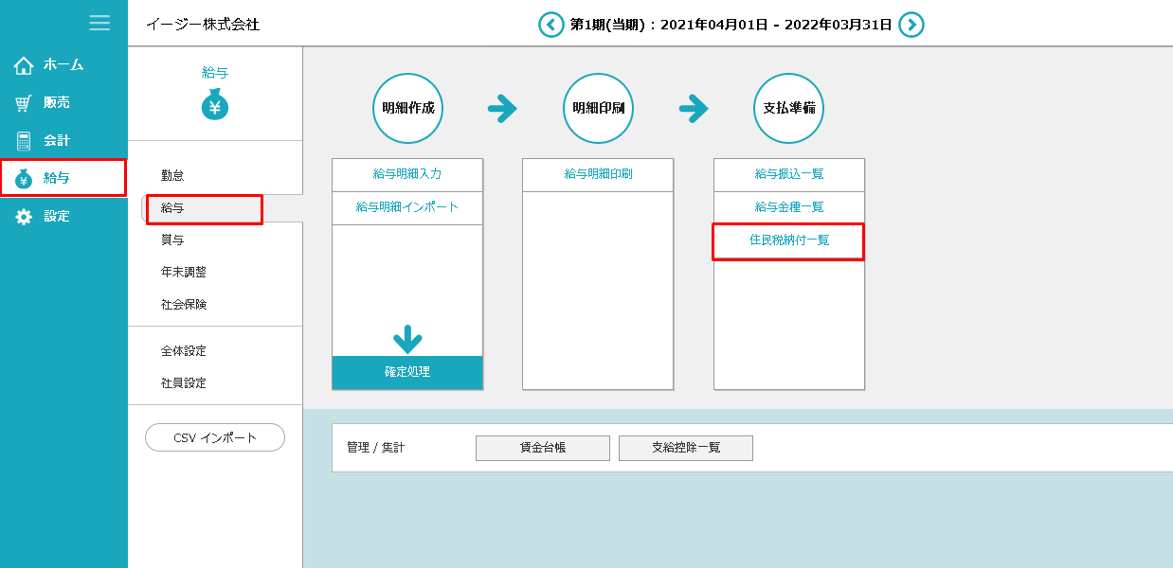1173x568 pixels.
Task: Open the 給与明細入力 link
Action: pyautogui.click(x=407, y=174)
